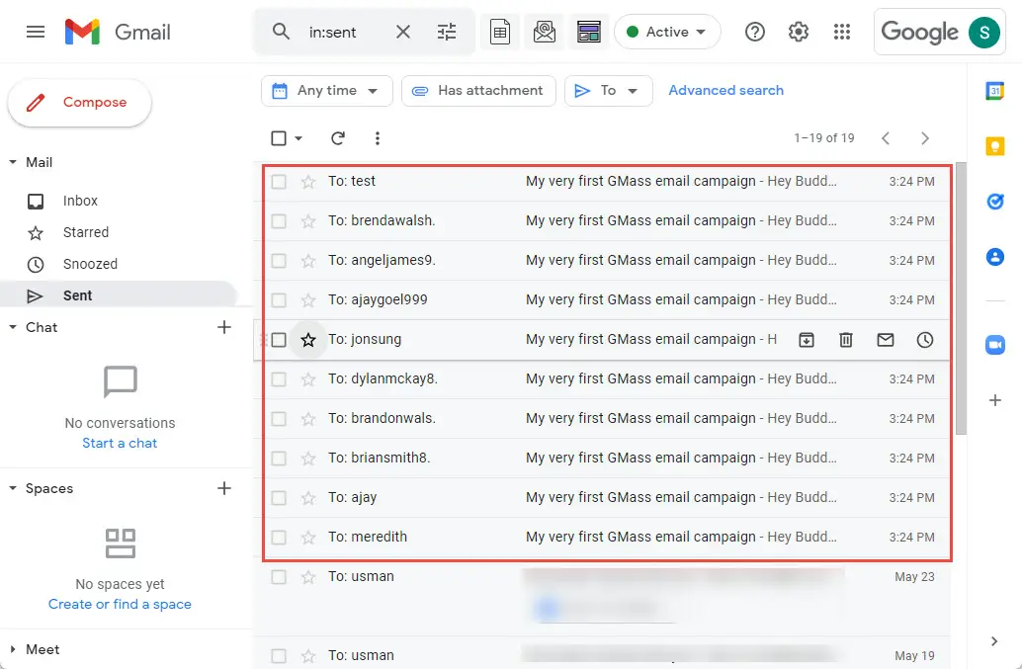
Task: Click the Start a chat link
Action: click(120, 443)
